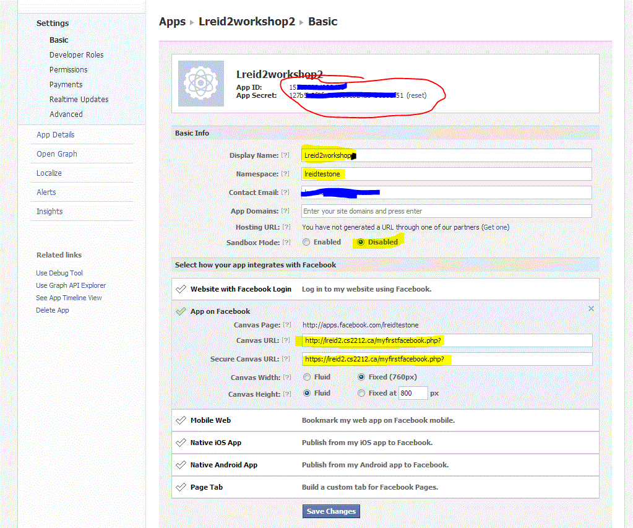The width and height of the screenshot is (633, 528).
Task: Open help tooltip for Display Name
Action: 285,155
